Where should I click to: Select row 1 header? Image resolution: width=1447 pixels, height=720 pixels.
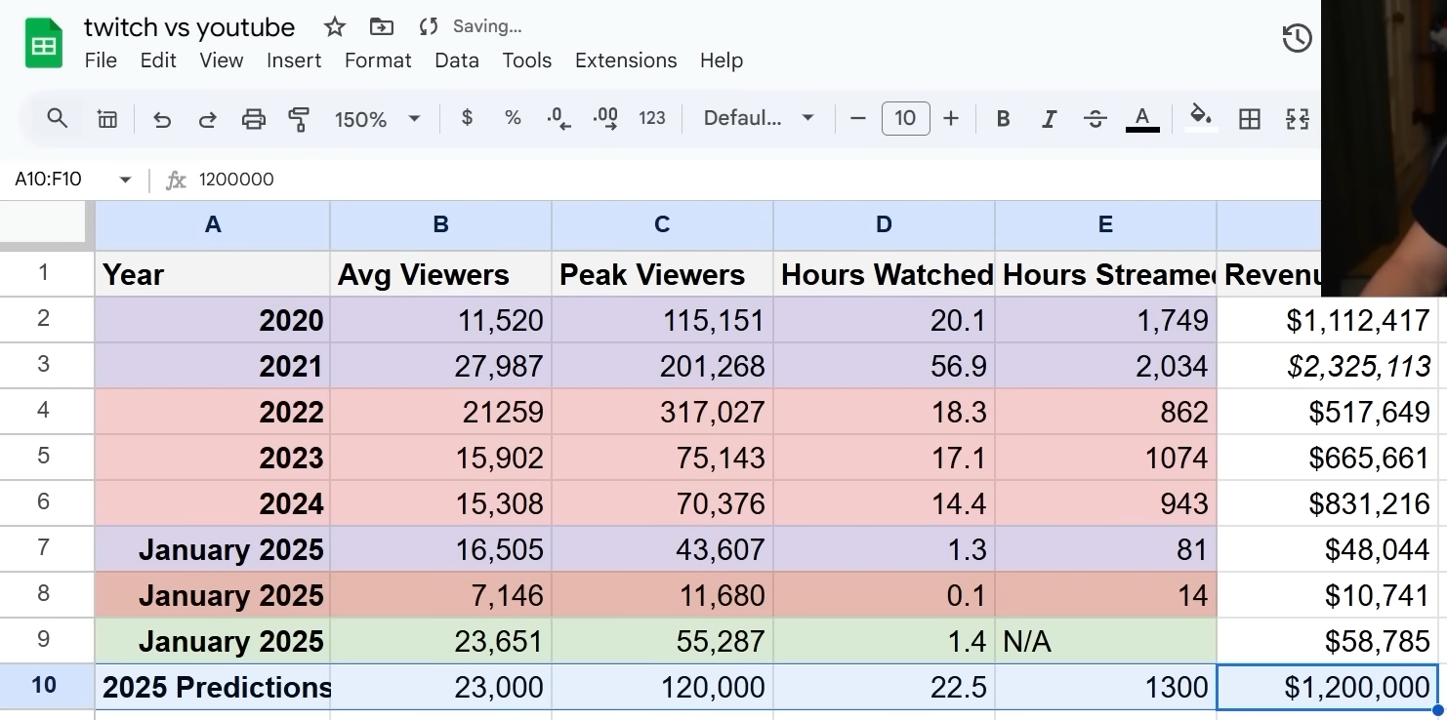(x=44, y=273)
